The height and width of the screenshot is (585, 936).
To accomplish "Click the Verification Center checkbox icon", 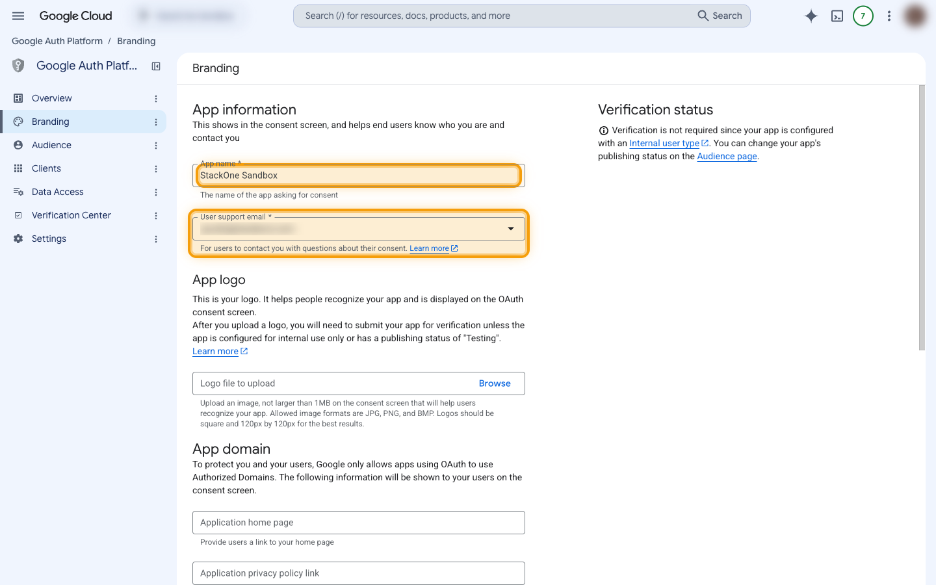I will click(18, 215).
